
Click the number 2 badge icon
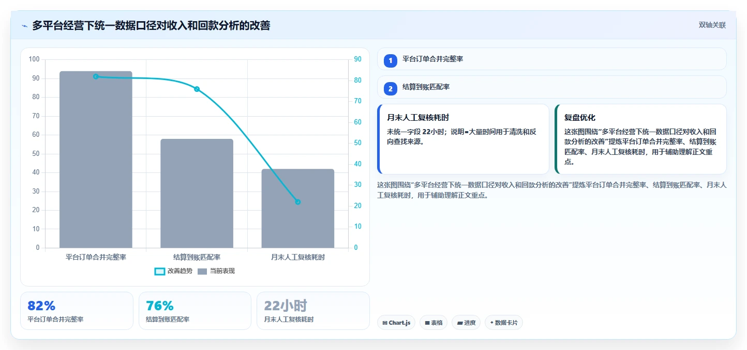391,89
